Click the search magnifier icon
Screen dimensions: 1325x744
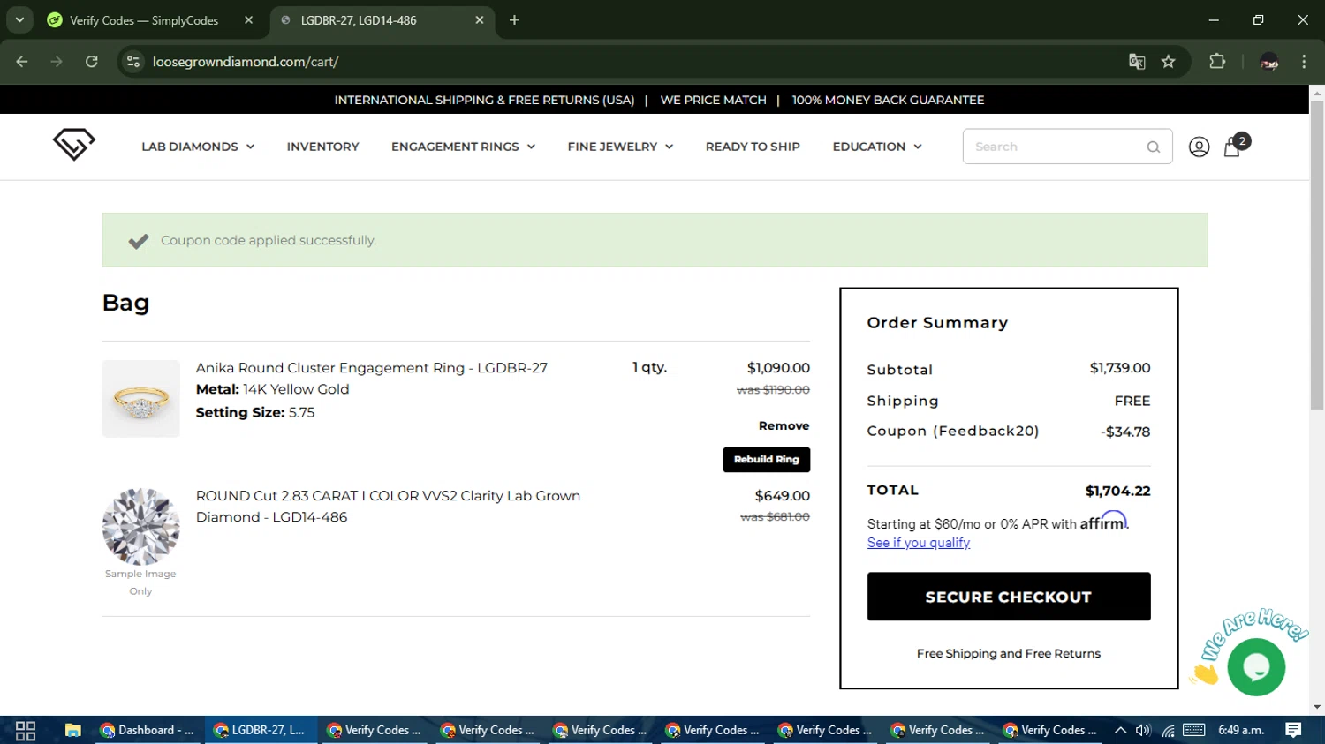click(x=1153, y=147)
